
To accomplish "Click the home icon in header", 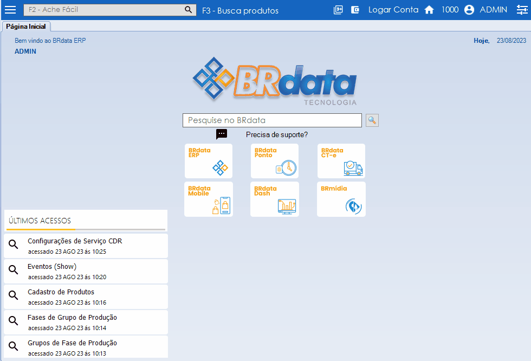I will [x=429, y=10].
